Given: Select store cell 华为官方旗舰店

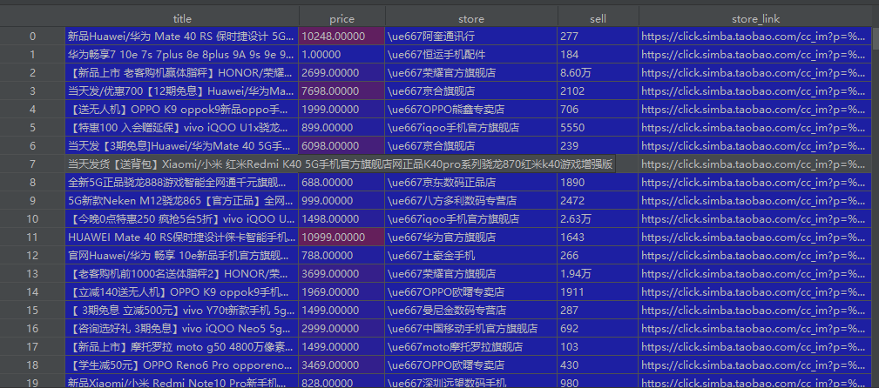Looking at the screenshot, I should click(x=471, y=237).
